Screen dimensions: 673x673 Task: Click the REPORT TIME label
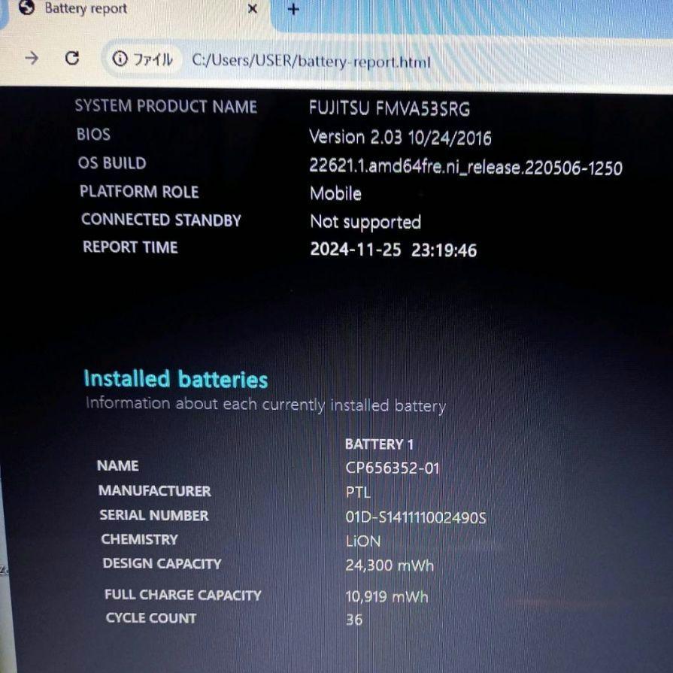130,247
